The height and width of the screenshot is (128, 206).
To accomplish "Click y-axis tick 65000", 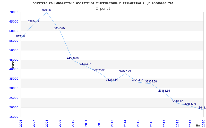I will 14,22.
